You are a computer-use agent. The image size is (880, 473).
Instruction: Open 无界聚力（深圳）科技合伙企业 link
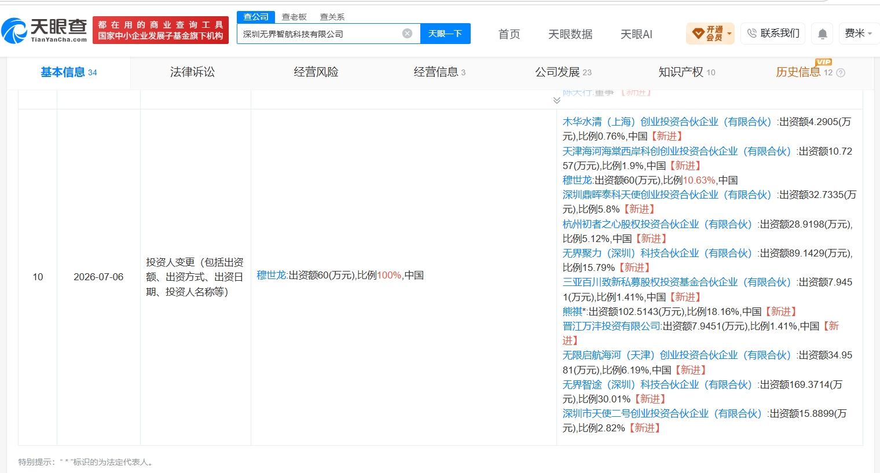pos(659,253)
